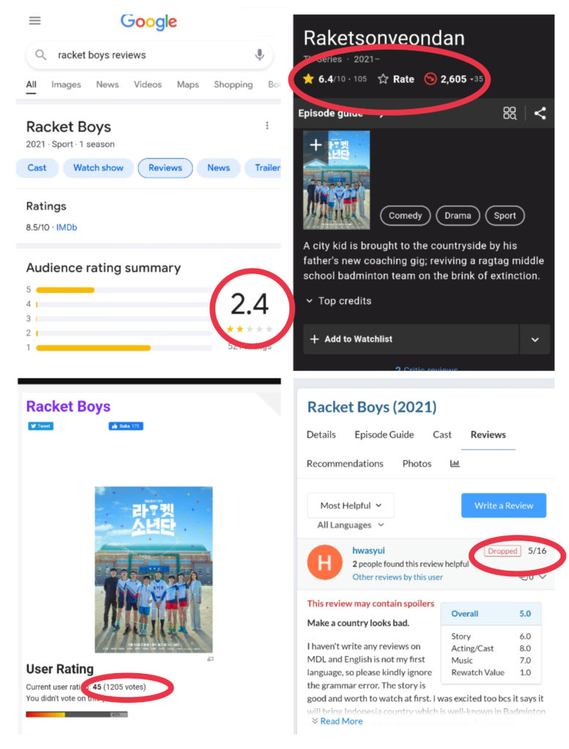Open the three-dot menu beside Racket Boys
Image resolution: width=569 pixels, height=749 pixels.
tap(267, 126)
